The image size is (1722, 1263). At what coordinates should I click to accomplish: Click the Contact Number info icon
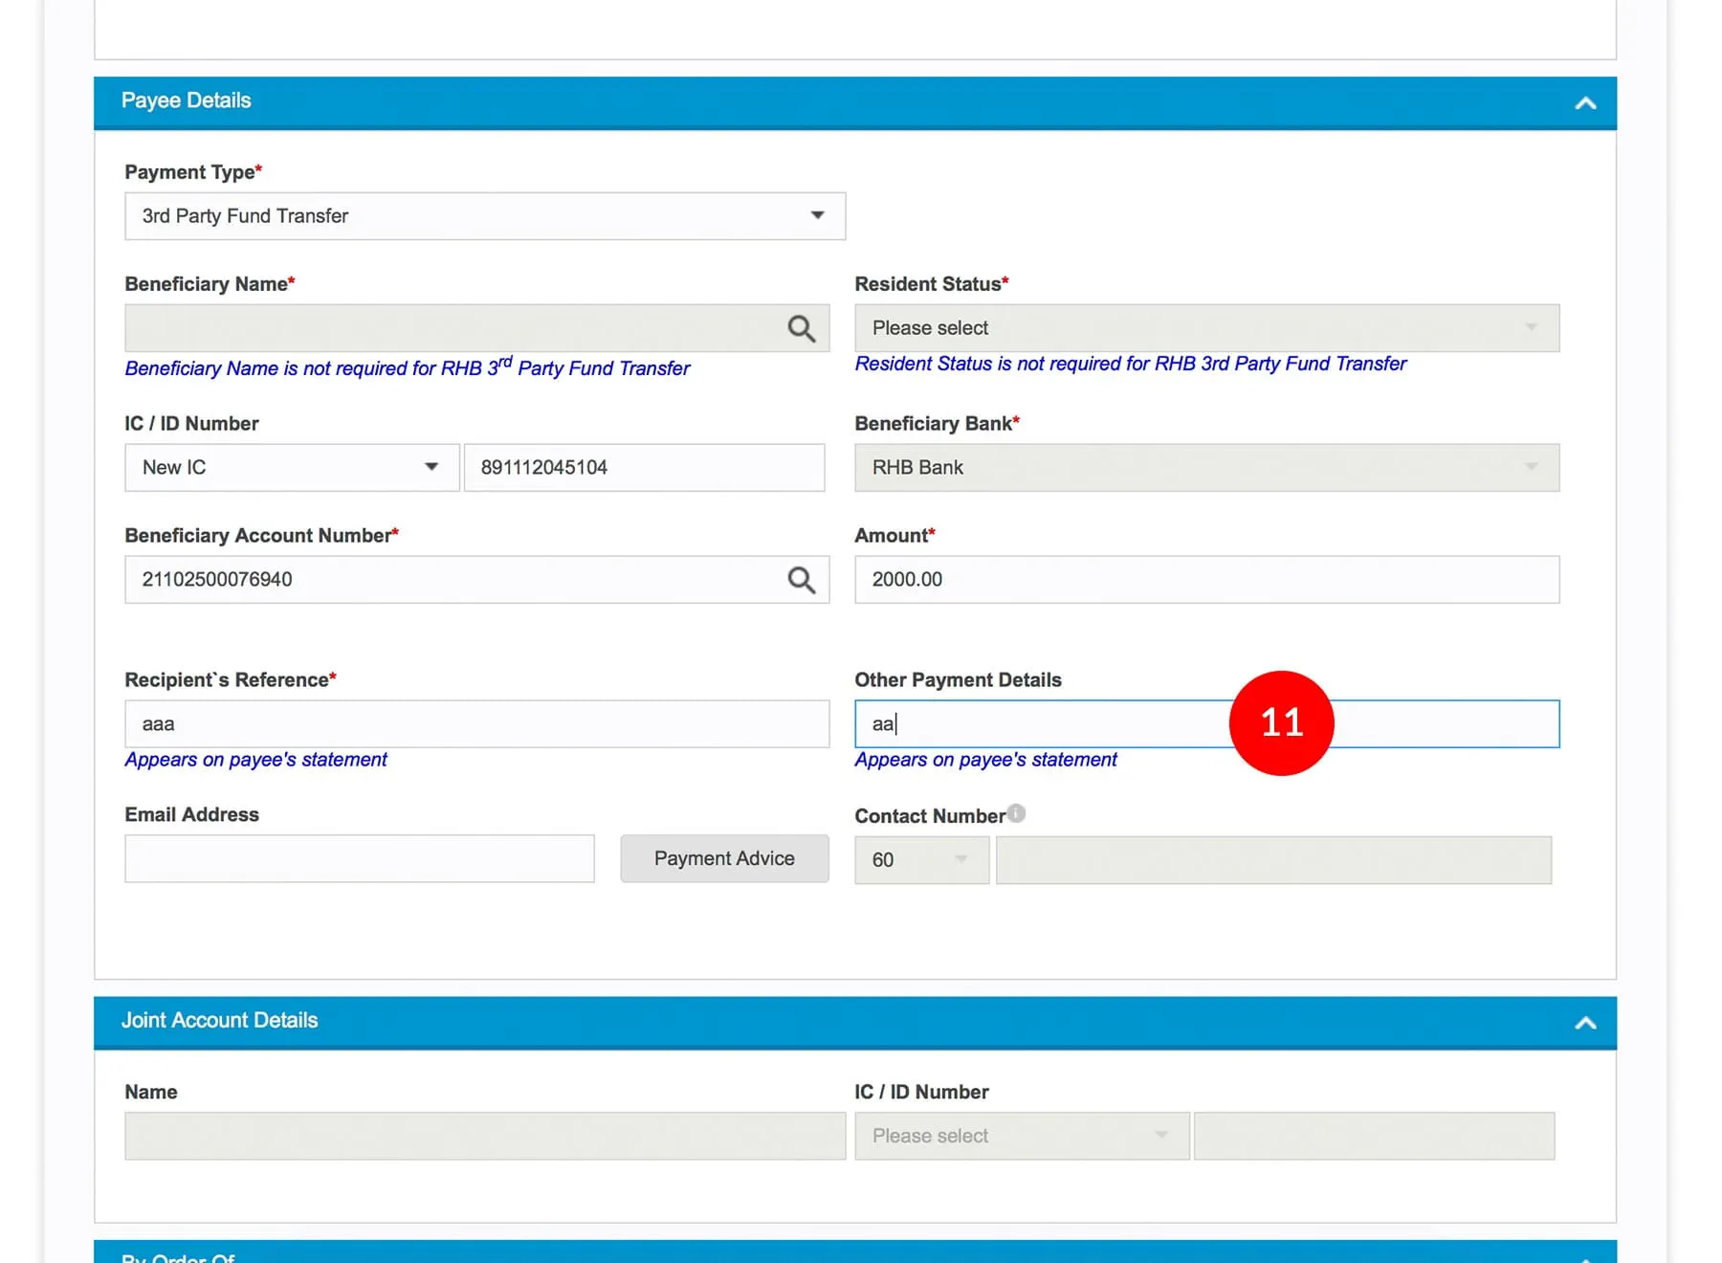pos(1016,813)
